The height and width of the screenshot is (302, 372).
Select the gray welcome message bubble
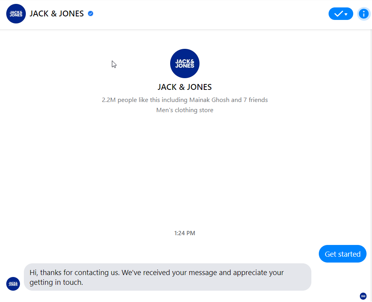pos(168,277)
